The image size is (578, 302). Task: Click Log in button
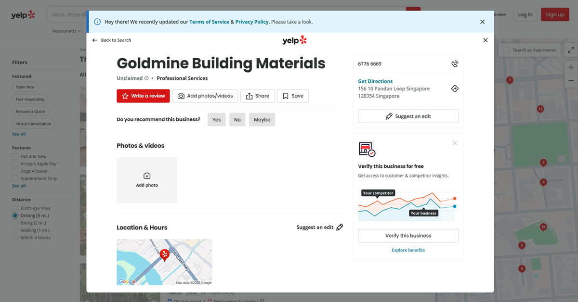525,14
